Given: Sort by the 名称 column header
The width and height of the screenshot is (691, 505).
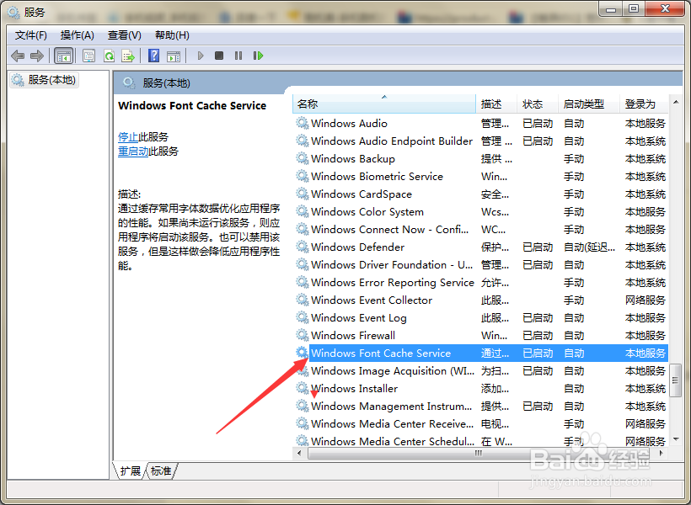Looking at the screenshot, I should (x=383, y=104).
